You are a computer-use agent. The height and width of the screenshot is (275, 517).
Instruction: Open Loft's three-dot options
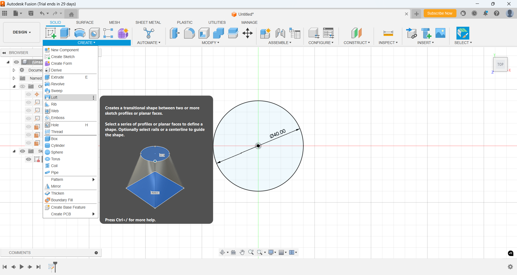[93, 98]
